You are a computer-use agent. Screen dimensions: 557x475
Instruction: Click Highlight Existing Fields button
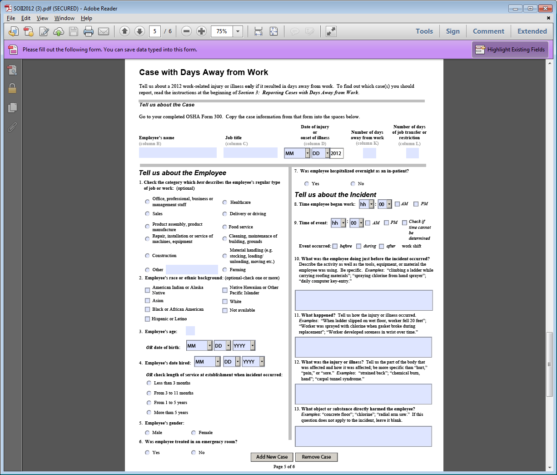[x=510, y=50]
